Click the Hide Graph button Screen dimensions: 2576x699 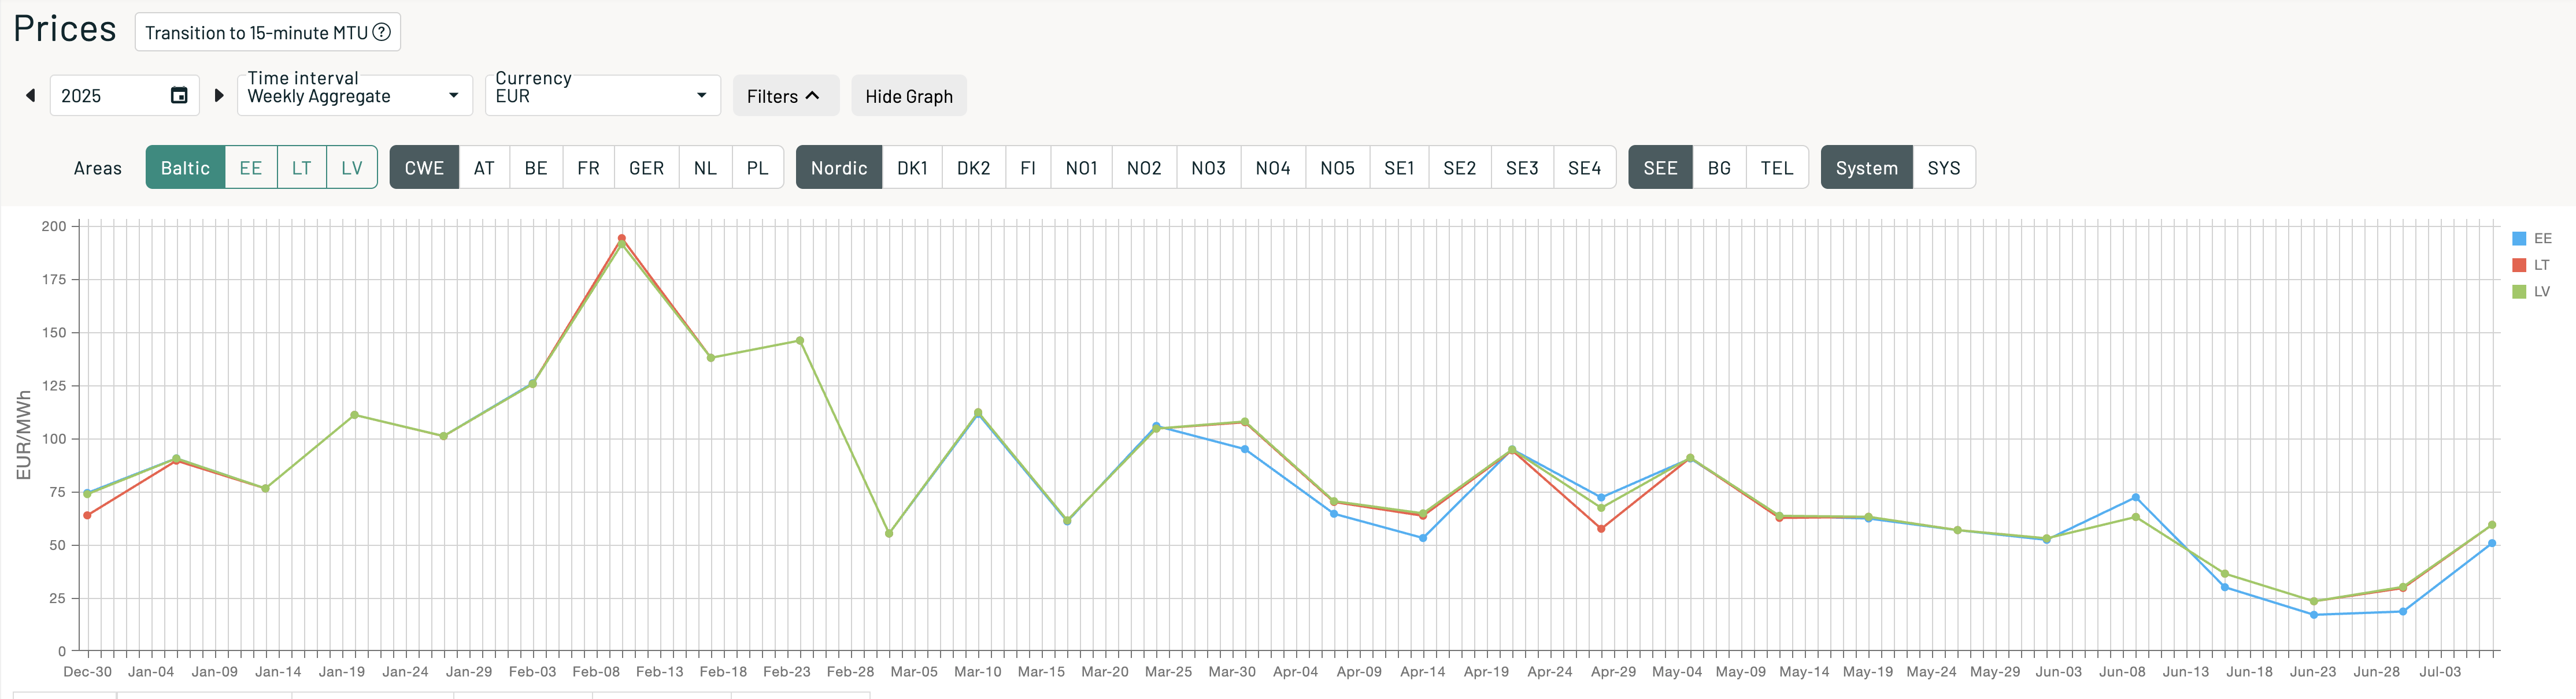point(908,96)
